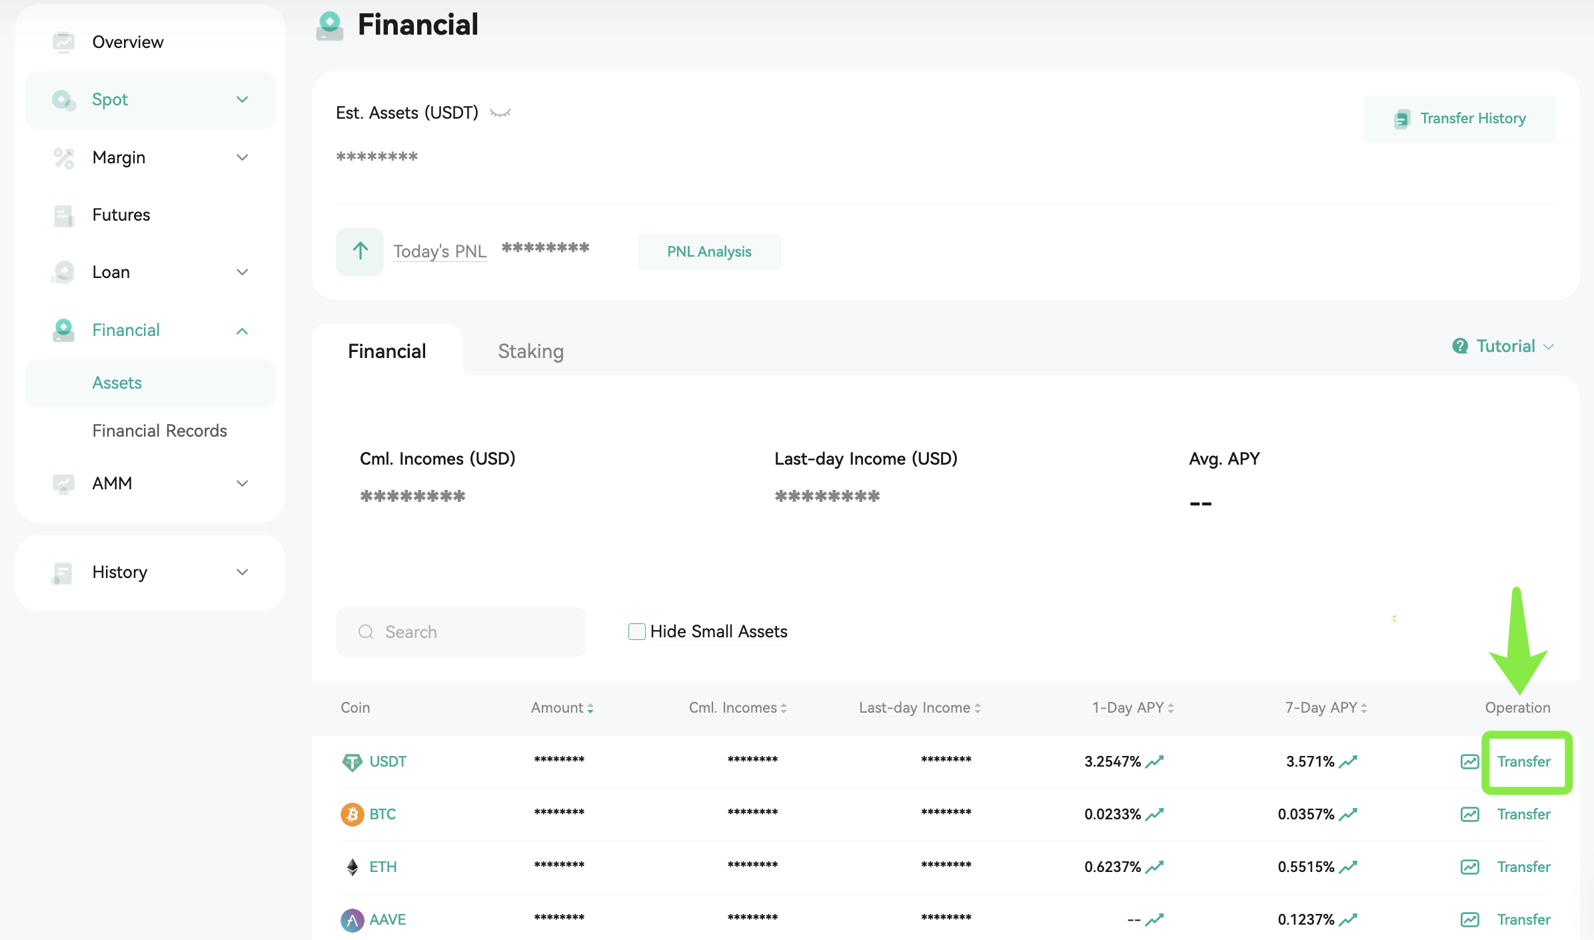This screenshot has height=940, width=1594.
Task: Open the Overview sidebar icon
Action: coord(63,42)
